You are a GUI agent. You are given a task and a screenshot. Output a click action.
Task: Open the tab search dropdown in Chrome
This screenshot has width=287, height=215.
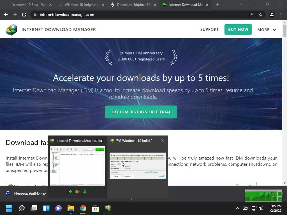click(x=242, y=4)
